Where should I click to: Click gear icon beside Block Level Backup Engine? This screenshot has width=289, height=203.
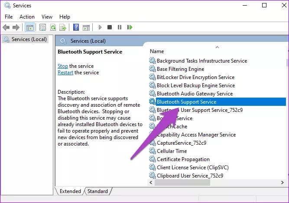click(x=153, y=85)
